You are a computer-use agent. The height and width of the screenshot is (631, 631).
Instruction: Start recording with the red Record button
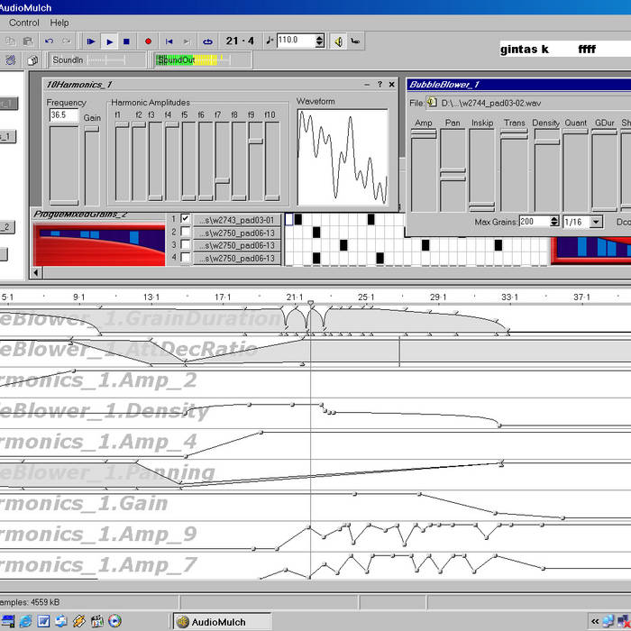148,41
